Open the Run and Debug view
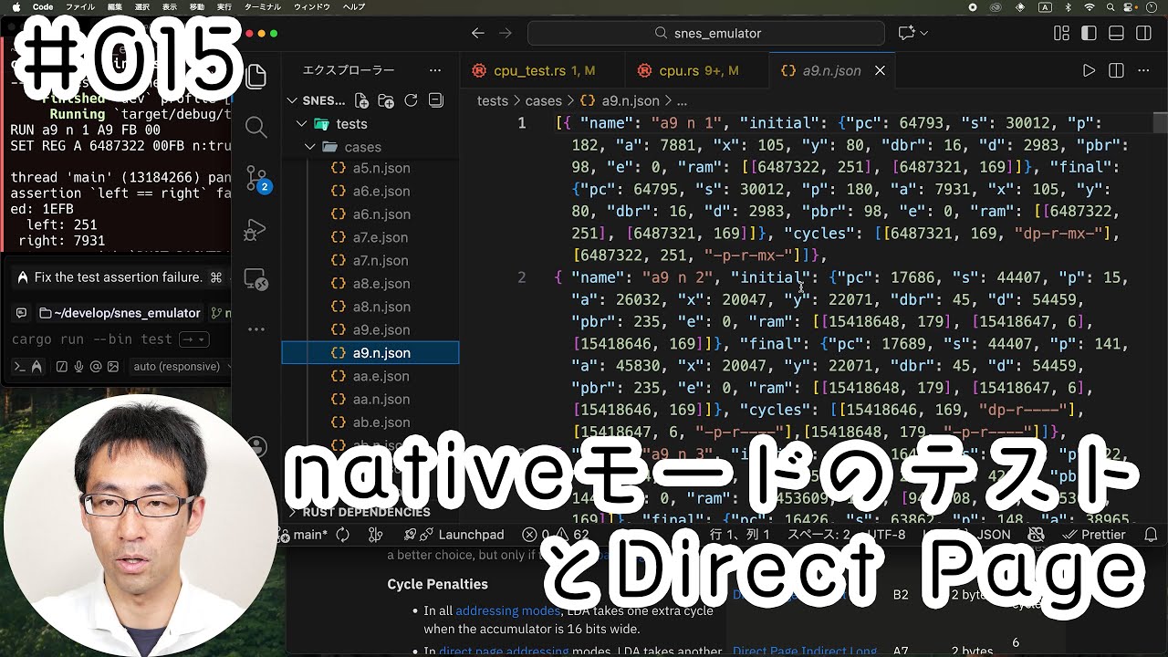The height and width of the screenshot is (657, 1168). pyautogui.click(x=255, y=230)
